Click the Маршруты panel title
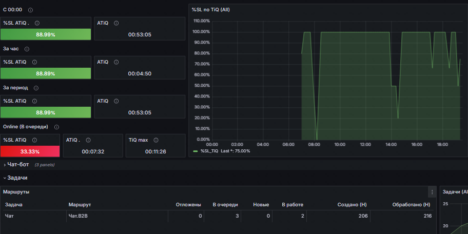Image resolution: width=468 pixels, height=234 pixels. click(x=16, y=192)
